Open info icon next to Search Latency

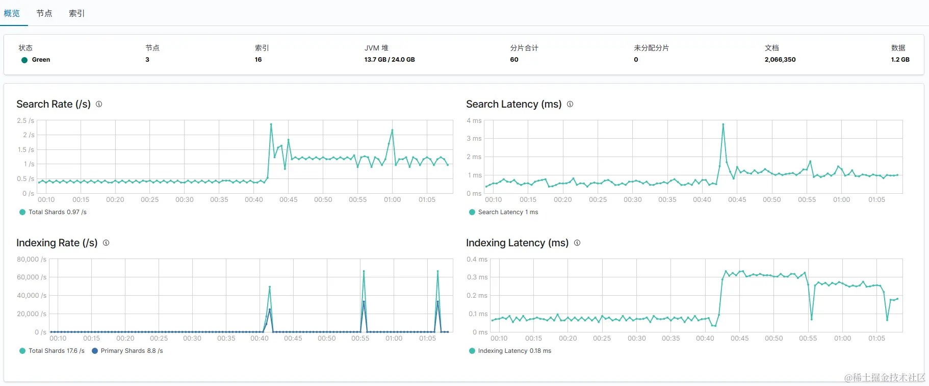570,104
